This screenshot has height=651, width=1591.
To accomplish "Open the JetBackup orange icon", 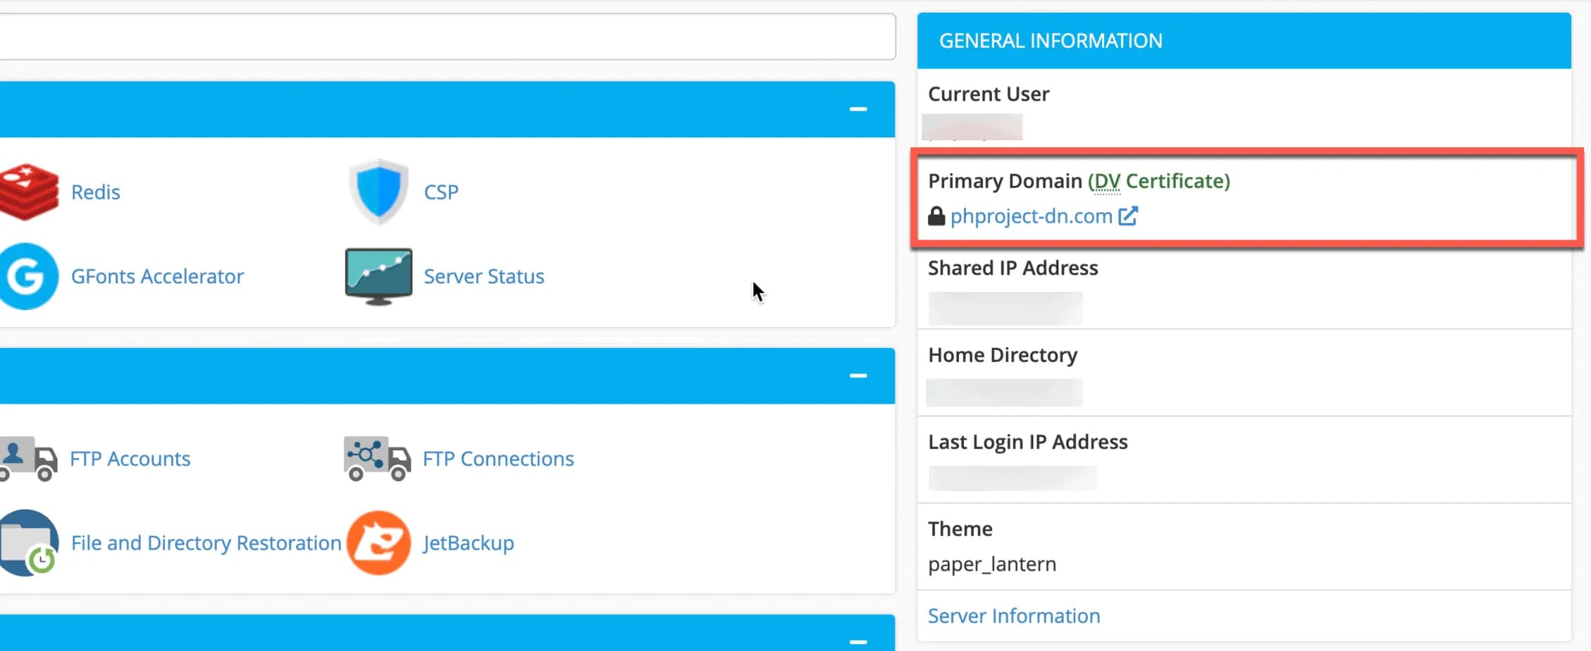I will coord(379,543).
